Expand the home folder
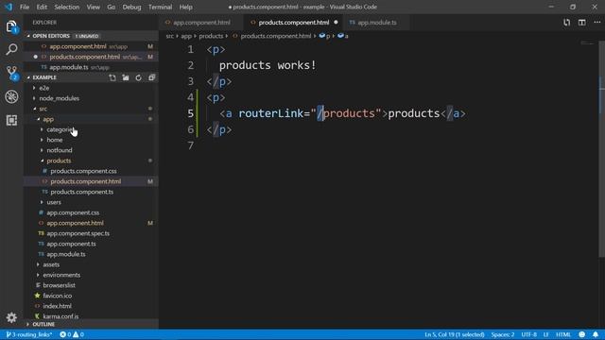 point(55,140)
